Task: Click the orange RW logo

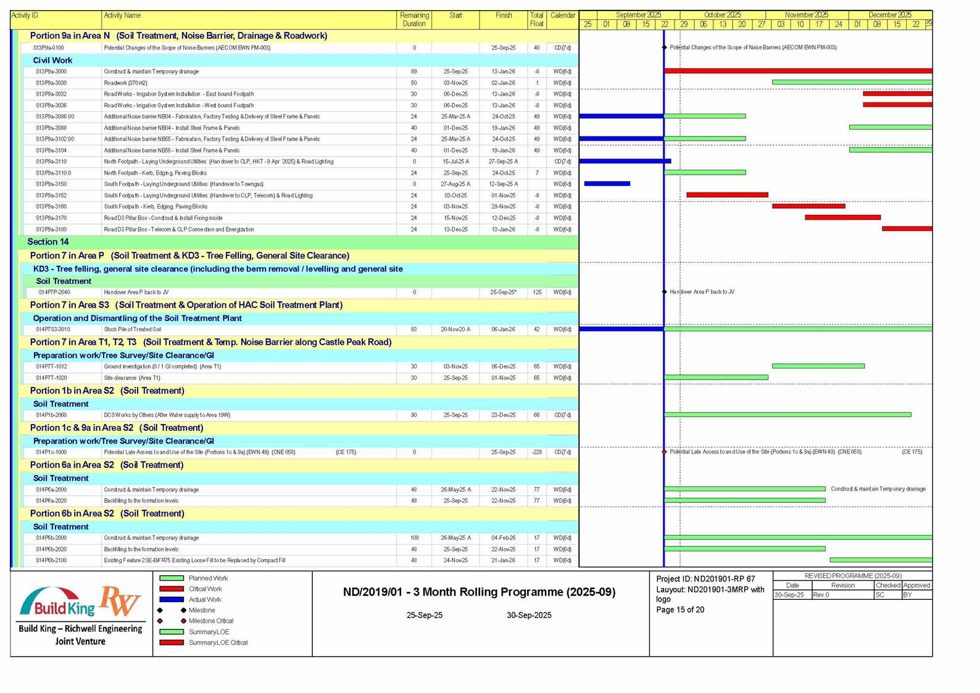Action: (120, 601)
